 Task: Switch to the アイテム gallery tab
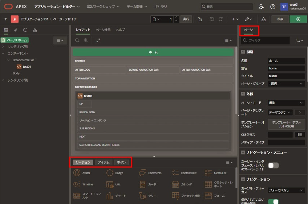(x=104, y=162)
